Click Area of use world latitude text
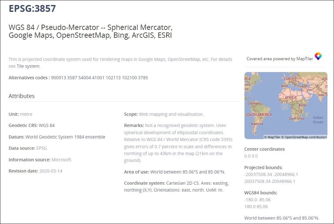The height and width of the screenshot is (224, 334). (188, 172)
